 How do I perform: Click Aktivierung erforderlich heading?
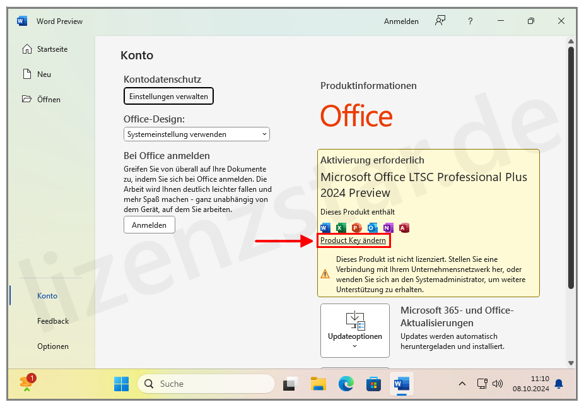point(372,160)
